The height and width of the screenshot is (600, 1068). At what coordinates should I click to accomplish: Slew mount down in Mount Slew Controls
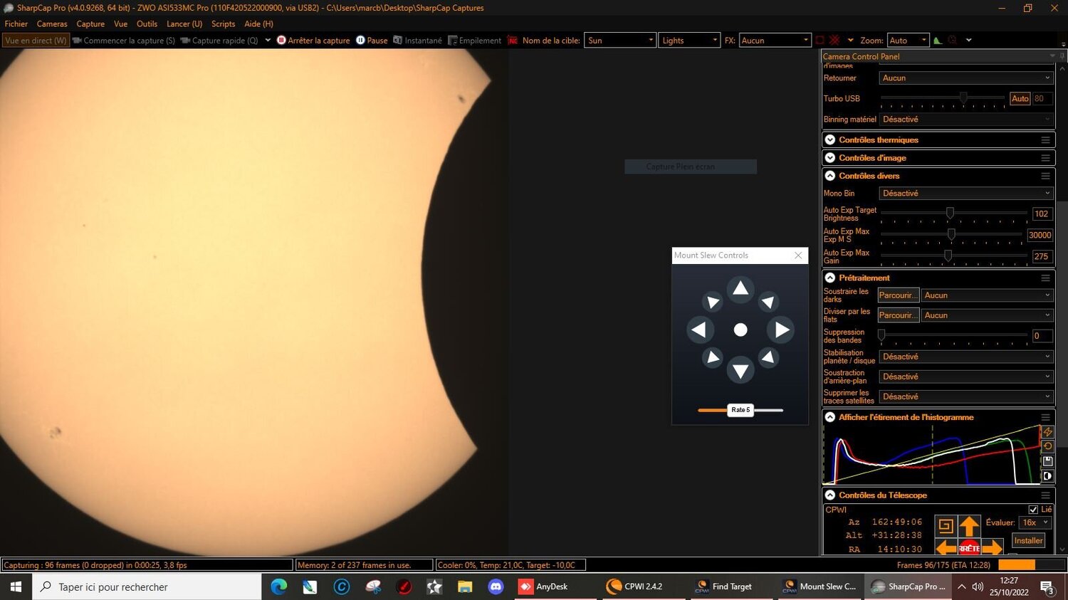[740, 371]
